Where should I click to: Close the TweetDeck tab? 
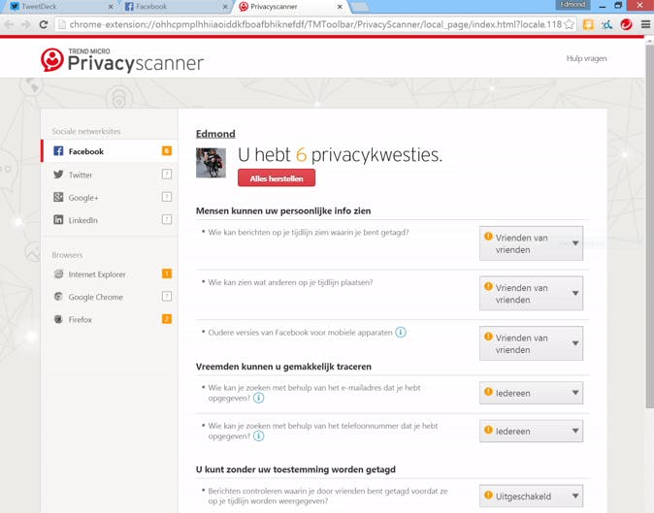[x=111, y=7]
